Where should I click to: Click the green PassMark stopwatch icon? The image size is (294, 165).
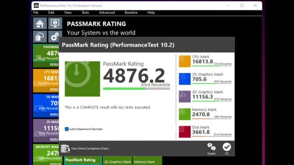pyautogui.click(x=82, y=79)
